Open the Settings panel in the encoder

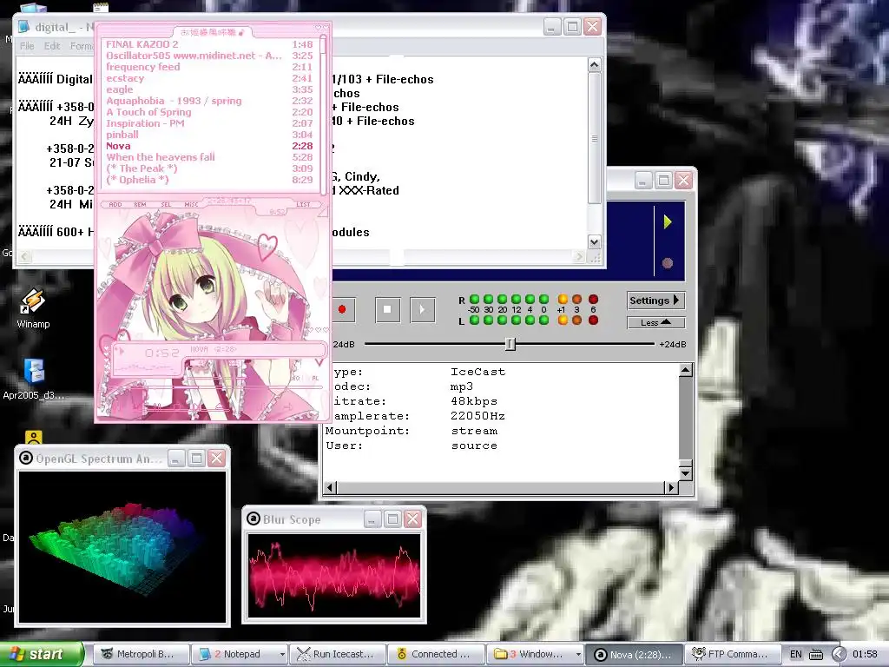click(x=656, y=300)
